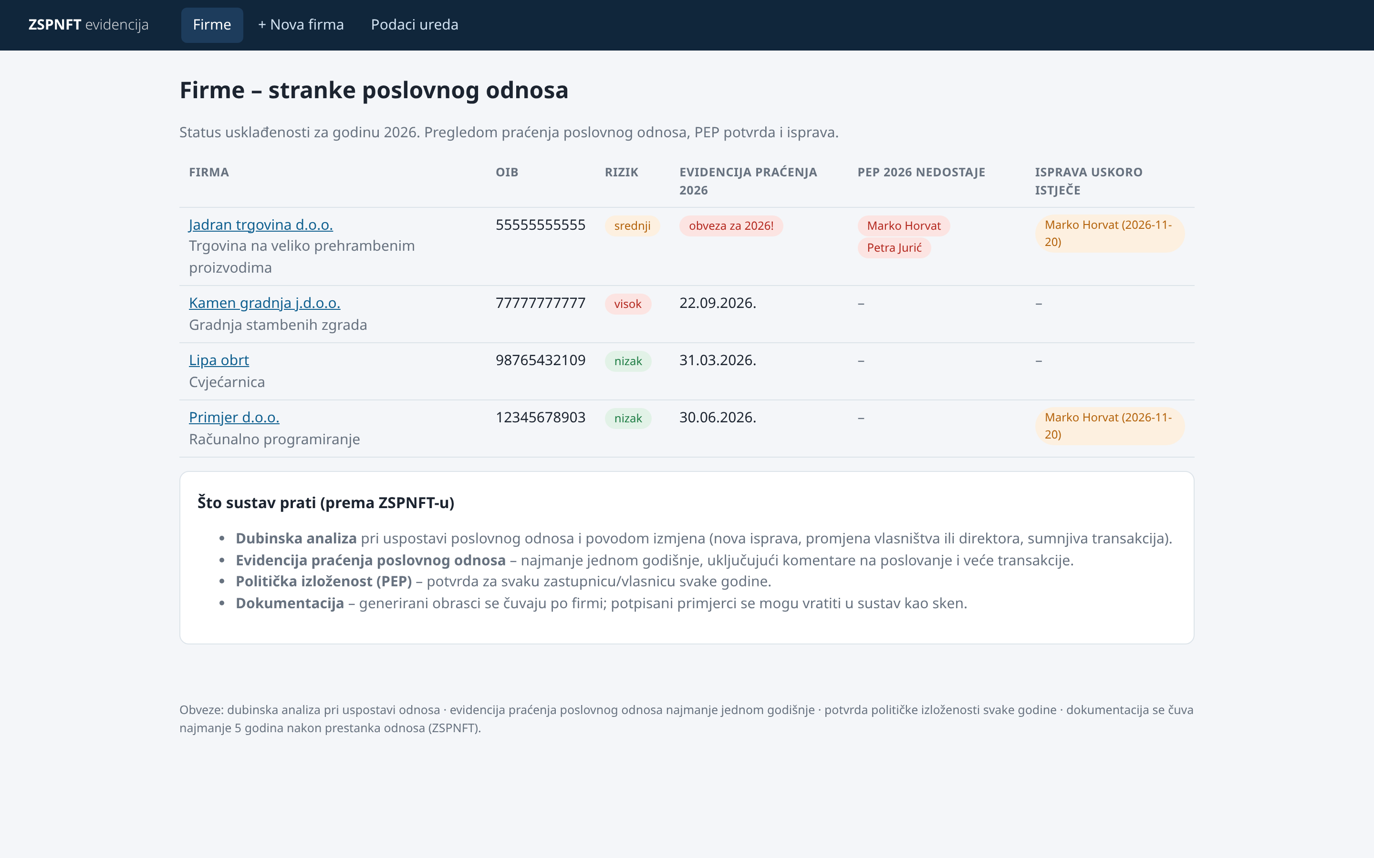Open the Primjer d.o.o. company link
Image resolution: width=1374 pixels, height=858 pixels.
click(x=234, y=418)
